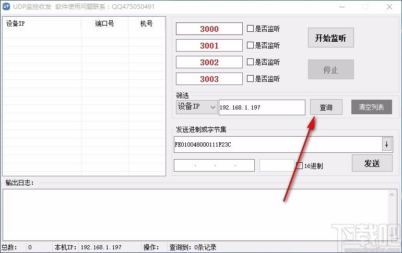Focus the filter IP field 192.168.1.197
The height and width of the screenshot is (253, 402).
point(262,107)
